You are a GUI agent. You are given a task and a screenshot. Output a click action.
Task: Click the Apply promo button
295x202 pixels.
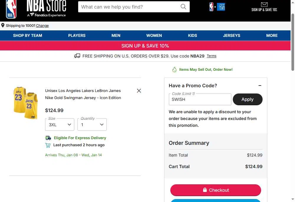point(248,99)
